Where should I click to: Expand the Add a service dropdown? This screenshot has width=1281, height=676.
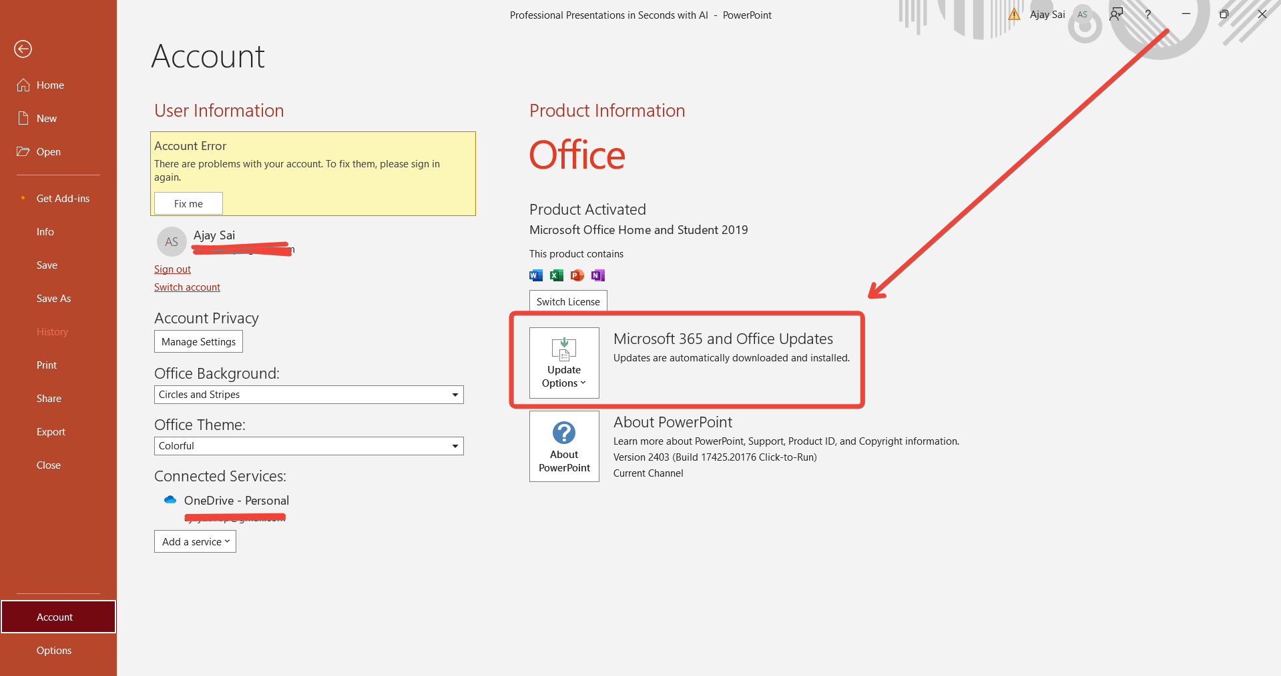[195, 541]
